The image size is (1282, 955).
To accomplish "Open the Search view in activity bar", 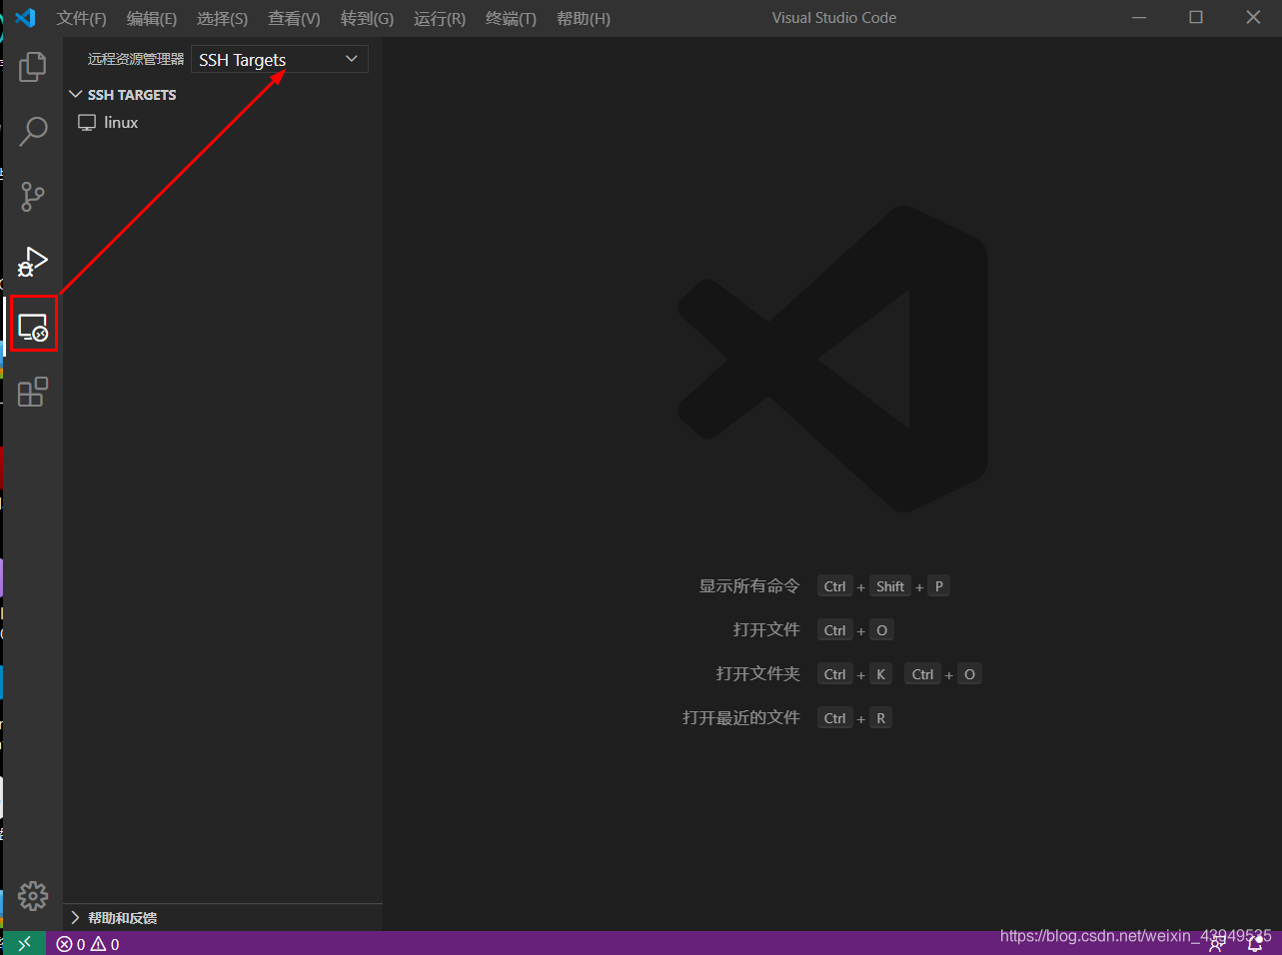I will pos(33,131).
